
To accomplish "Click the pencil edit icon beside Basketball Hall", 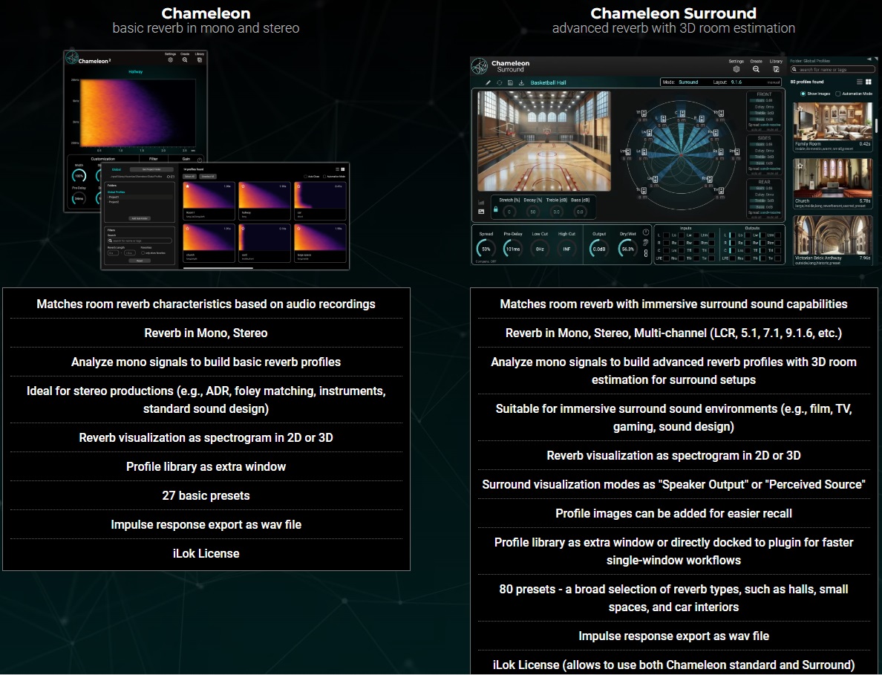I will (x=489, y=82).
